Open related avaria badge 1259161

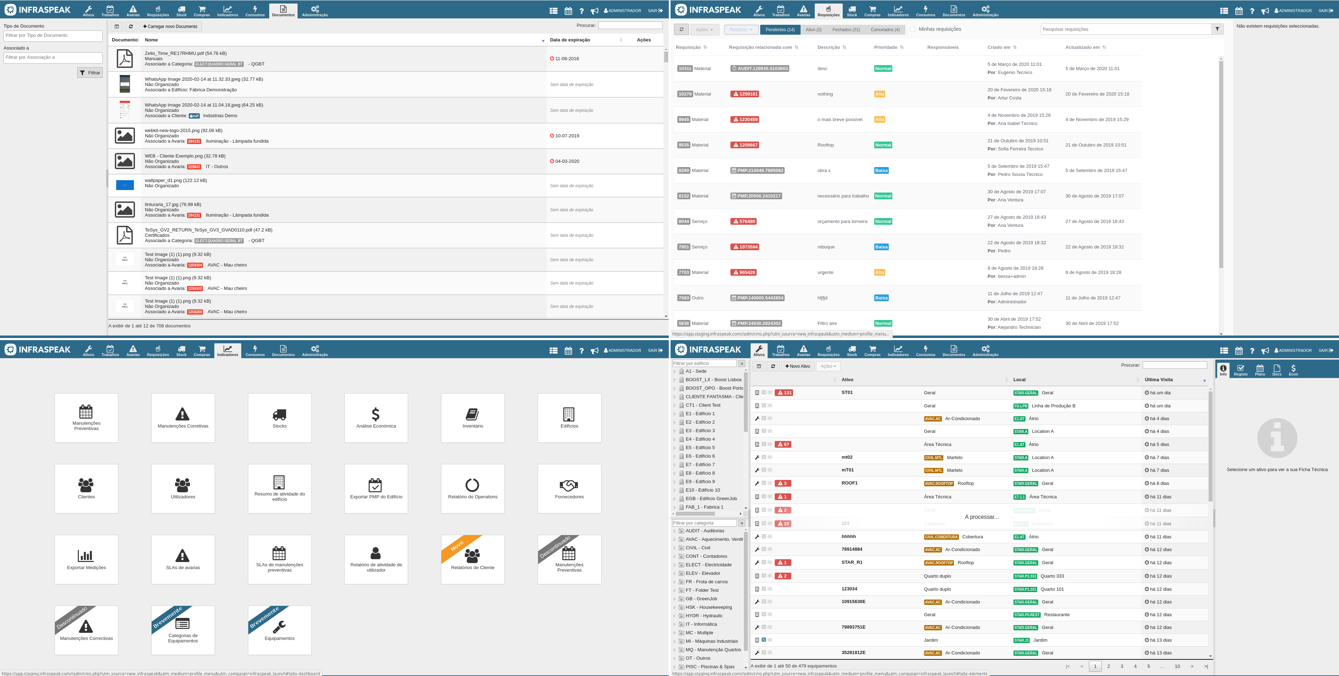point(744,94)
